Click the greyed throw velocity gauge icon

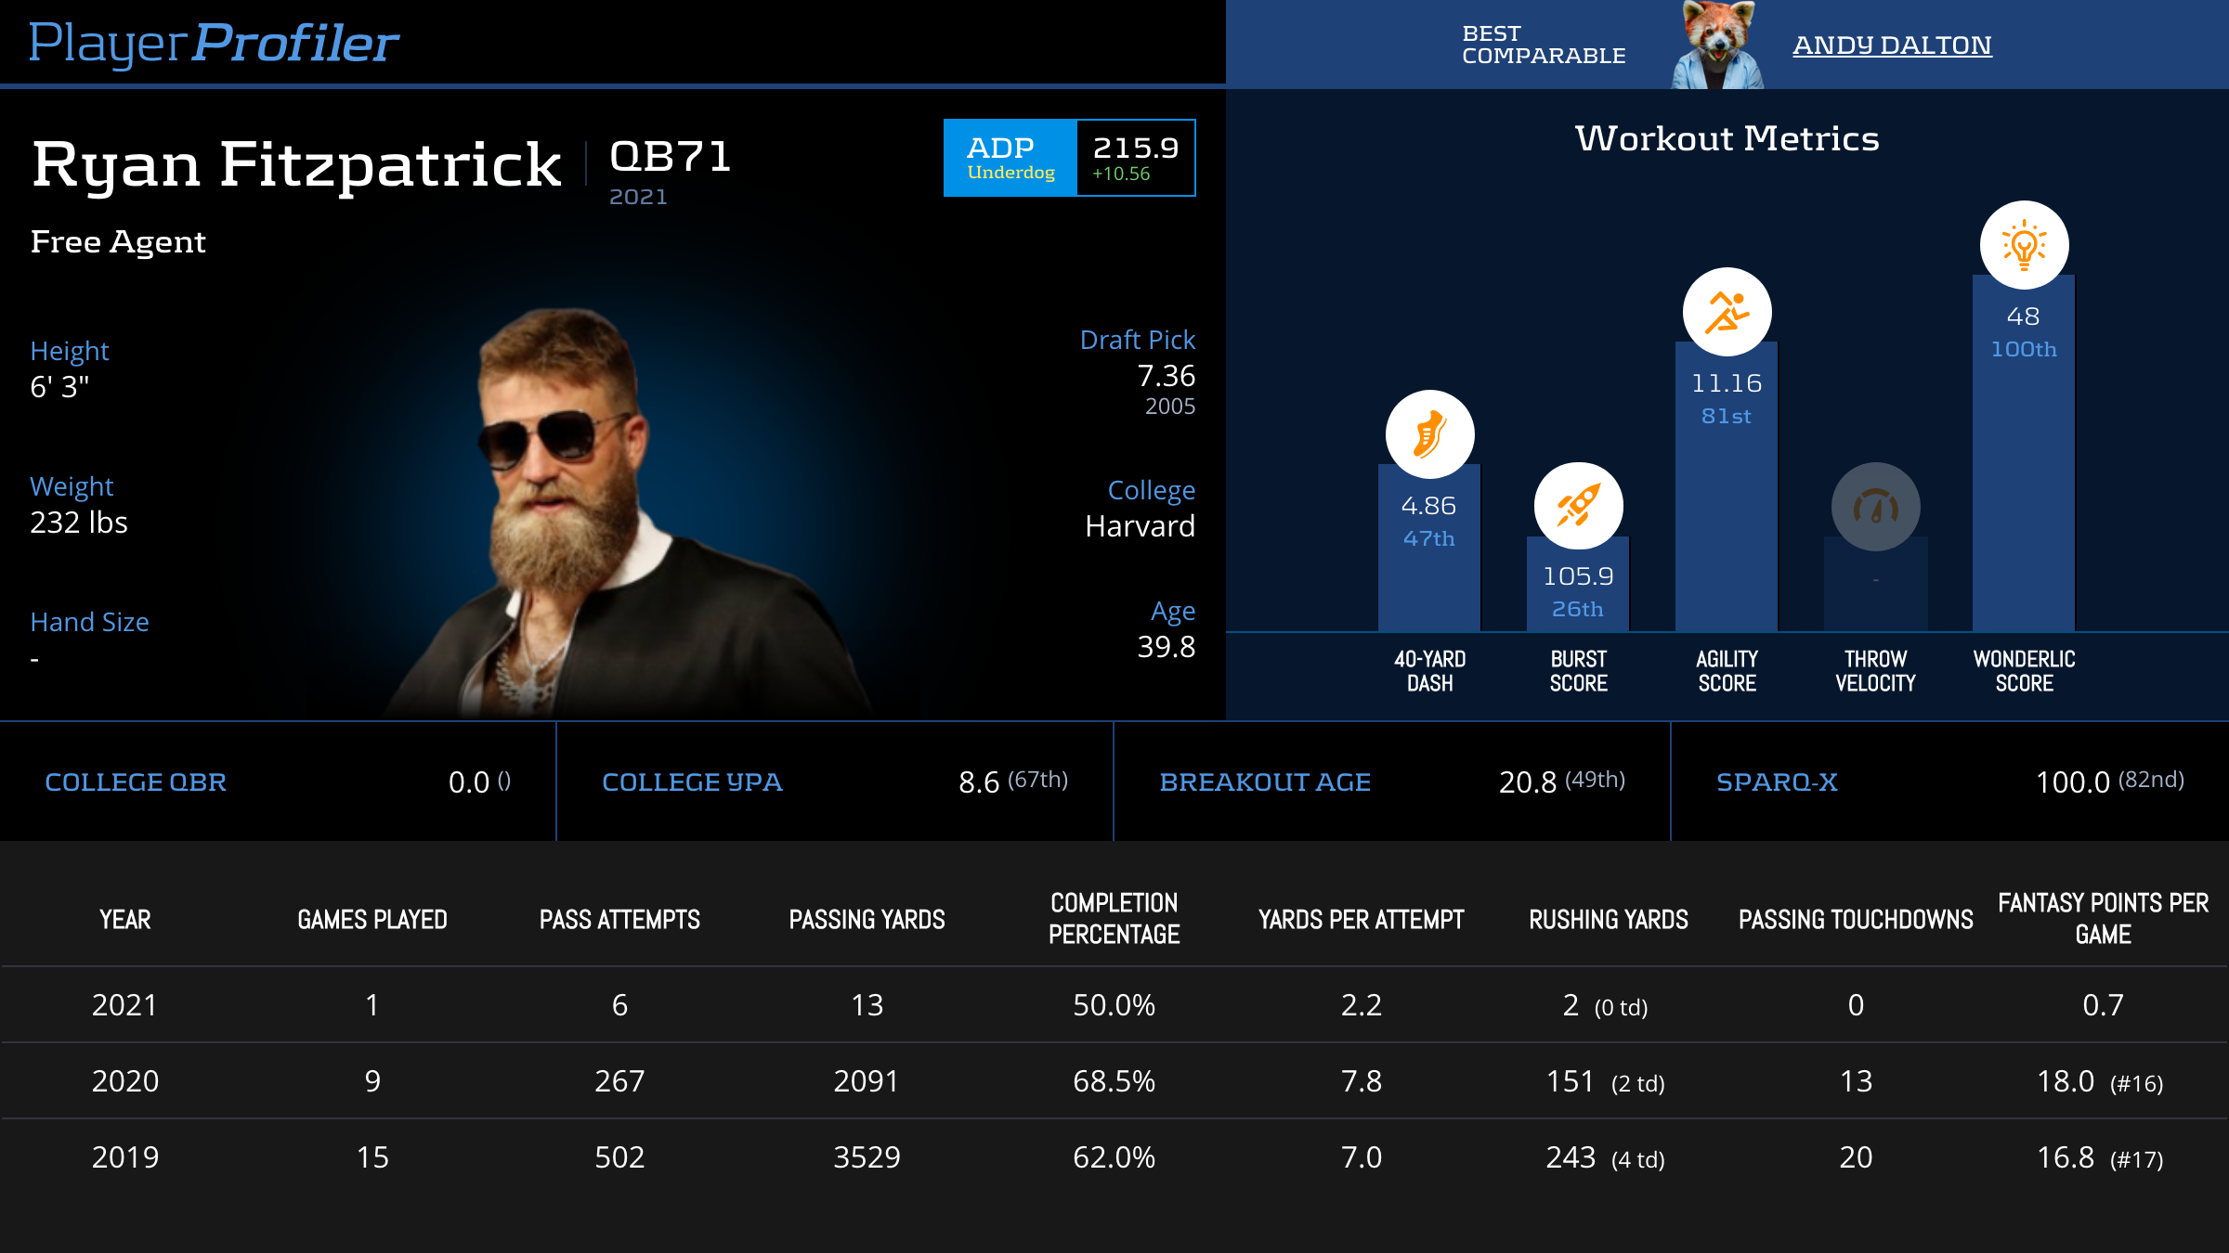coord(1875,507)
